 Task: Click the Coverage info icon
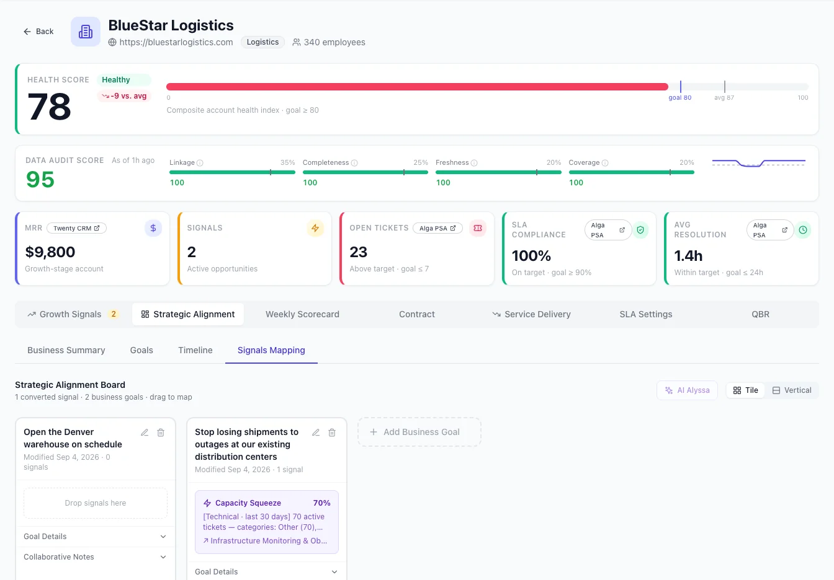pos(605,163)
